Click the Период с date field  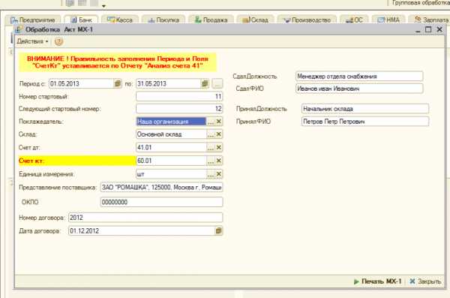pyautogui.click(x=82, y=83)
